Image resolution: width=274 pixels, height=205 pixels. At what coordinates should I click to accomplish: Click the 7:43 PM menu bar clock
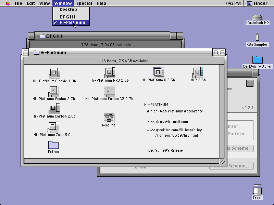pos(233,3)
